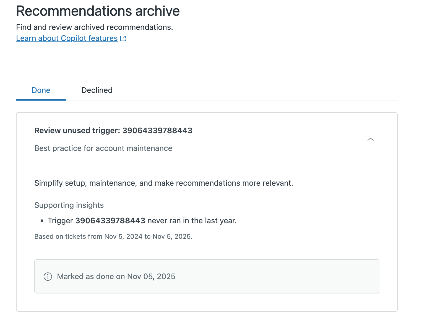The height and width of the screenshot is (320, 422).
Task: Select the 'Marked as done on Nov 05, 2025' text
Action: (x=116, y=277)
